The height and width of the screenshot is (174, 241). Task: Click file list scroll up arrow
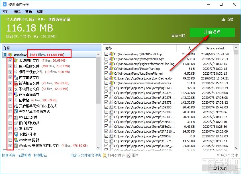click(236, 48)
